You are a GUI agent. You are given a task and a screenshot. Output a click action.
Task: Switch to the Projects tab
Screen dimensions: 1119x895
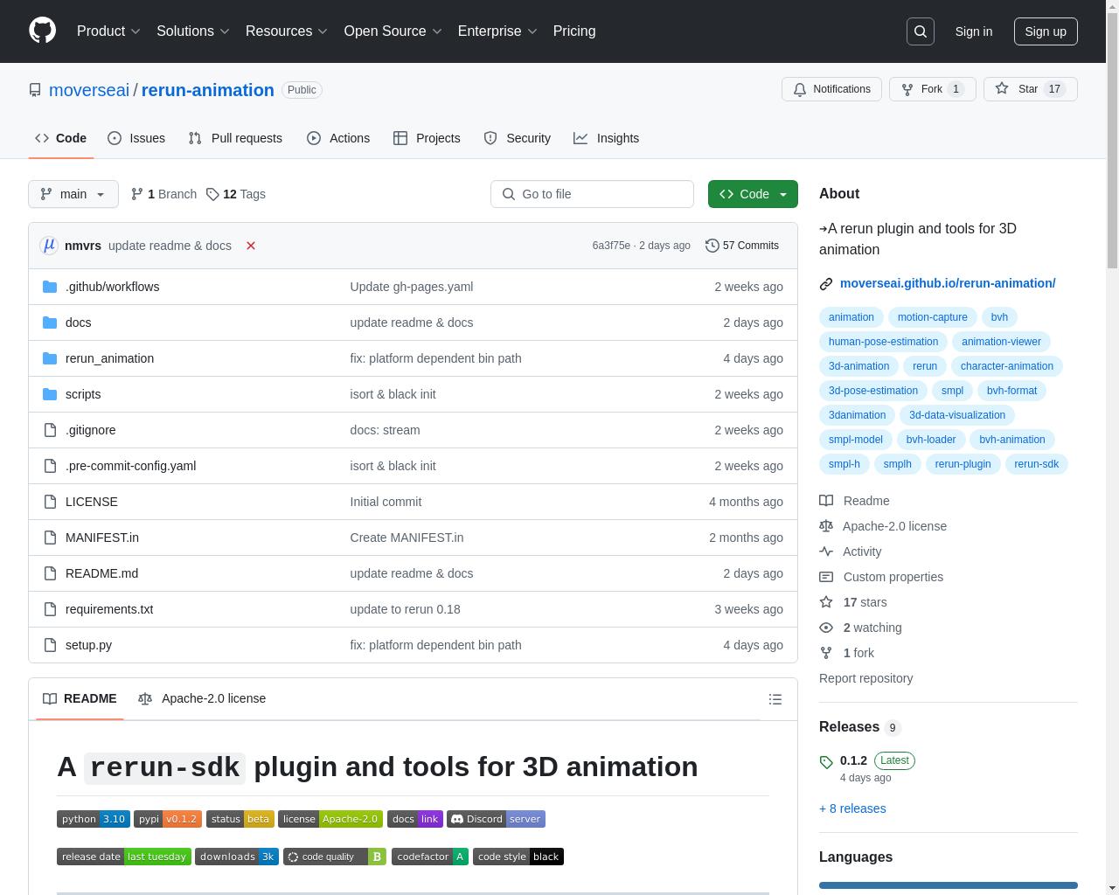(x=427, y=138)
